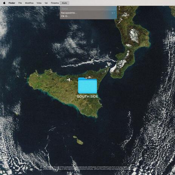
Task: Open the Finder application menu
Action: [x=12, y=3]
